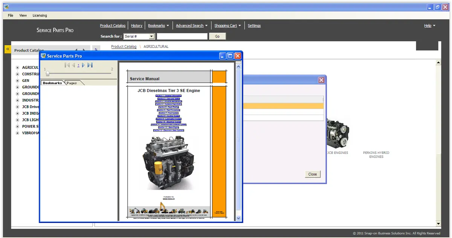Click the Service Manual heading on the page

pos(145,79)
